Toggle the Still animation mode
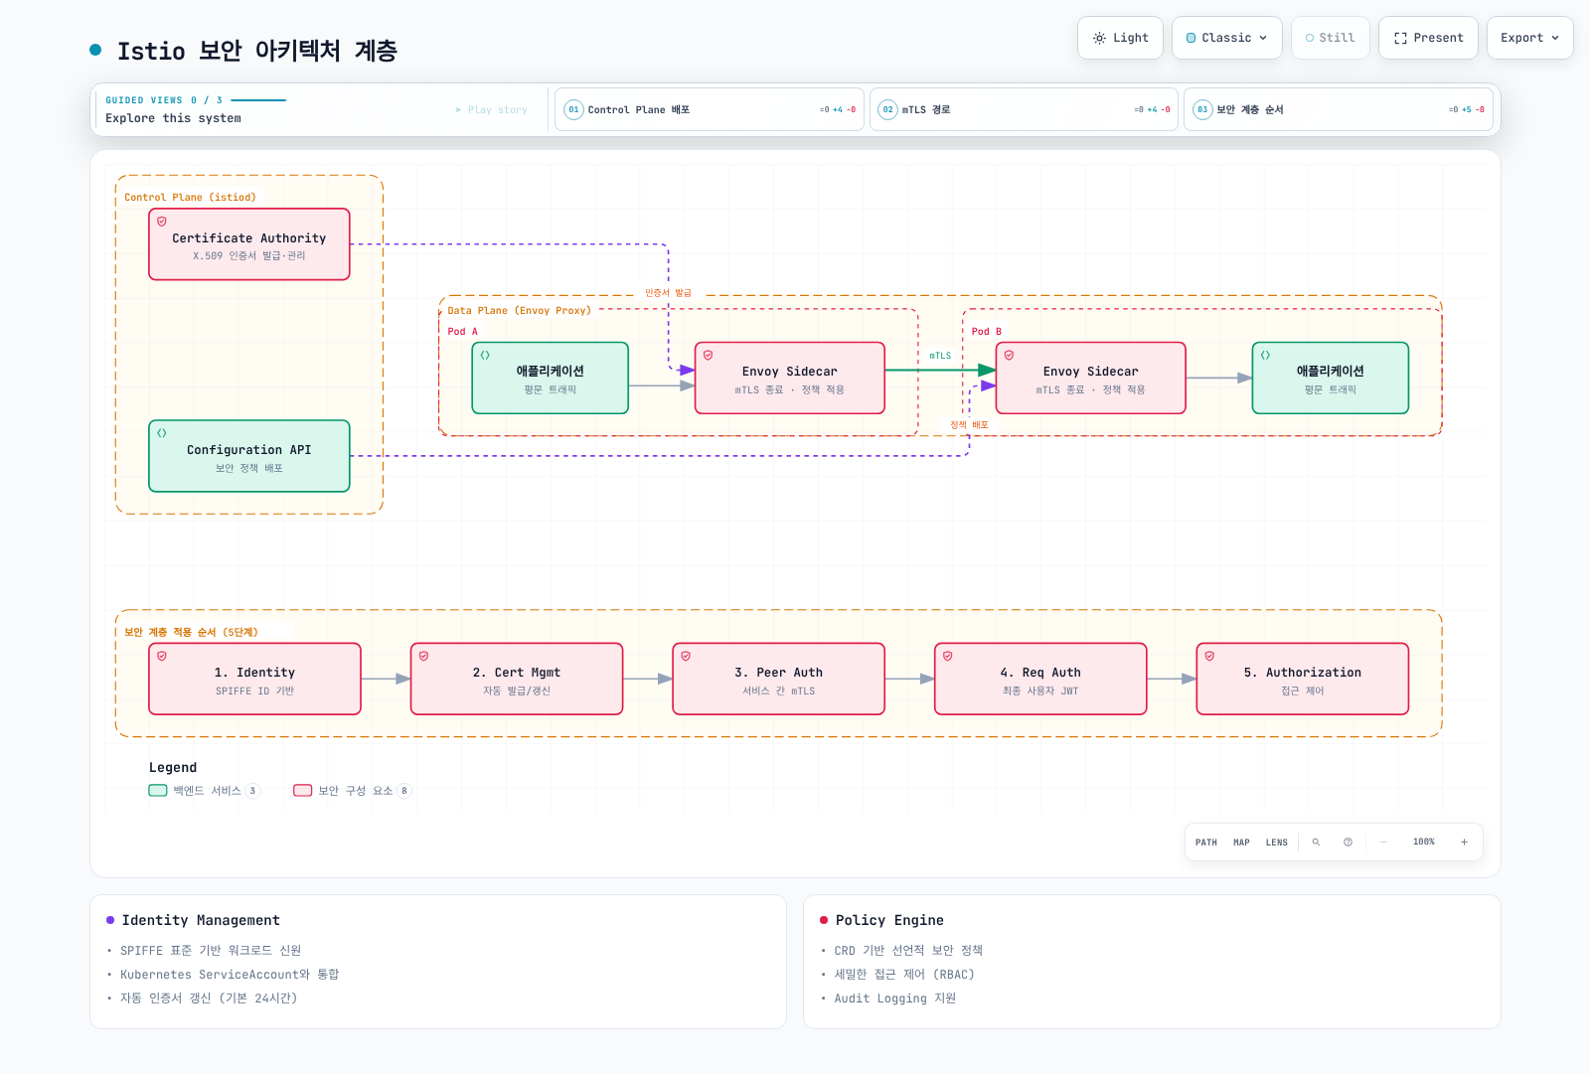This screenshot has width=1590, height=1073. click(1330, 38)
